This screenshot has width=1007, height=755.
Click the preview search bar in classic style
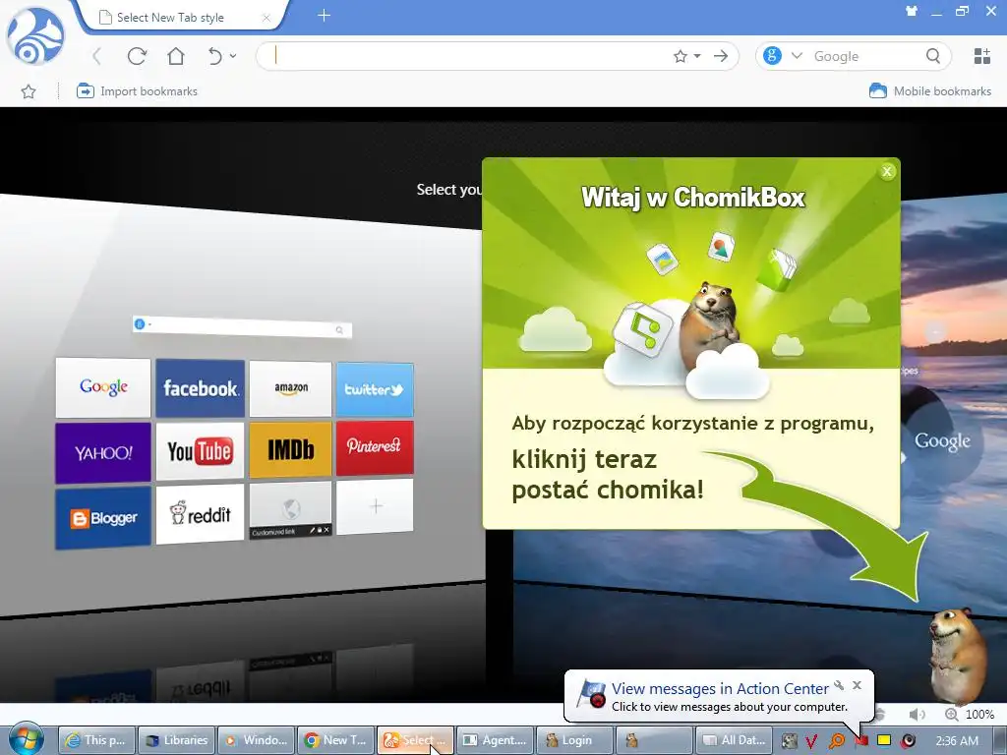click(242, 326)
